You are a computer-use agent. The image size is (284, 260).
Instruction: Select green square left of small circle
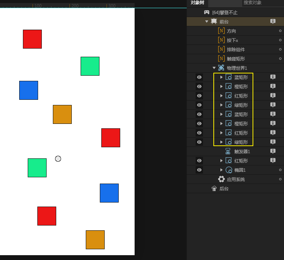(37, 168)
